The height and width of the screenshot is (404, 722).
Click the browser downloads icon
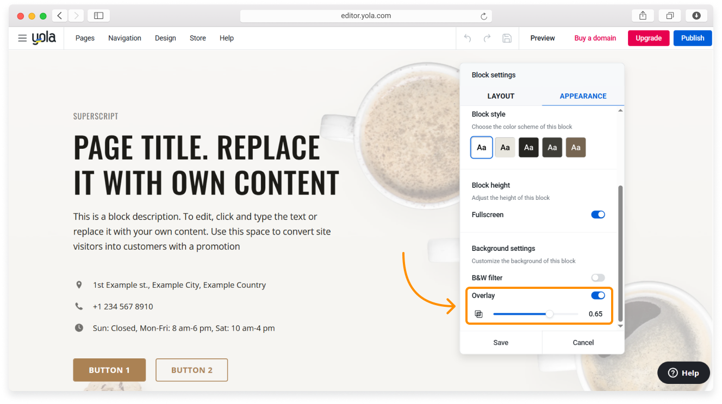(x=696, y=16)
